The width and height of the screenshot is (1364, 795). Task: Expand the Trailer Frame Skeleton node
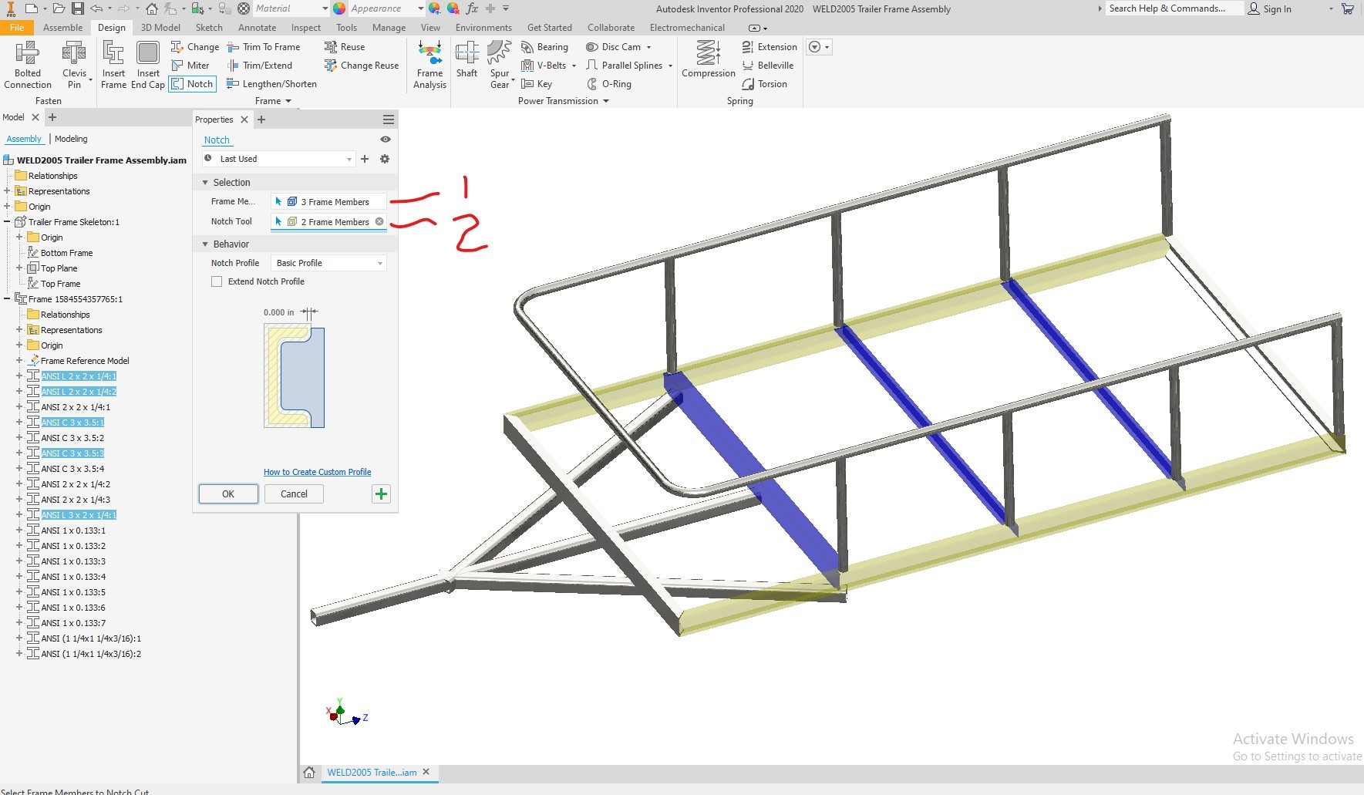coord(8,221)
